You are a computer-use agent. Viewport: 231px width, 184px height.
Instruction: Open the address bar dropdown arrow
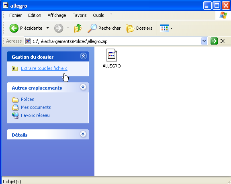204,41
